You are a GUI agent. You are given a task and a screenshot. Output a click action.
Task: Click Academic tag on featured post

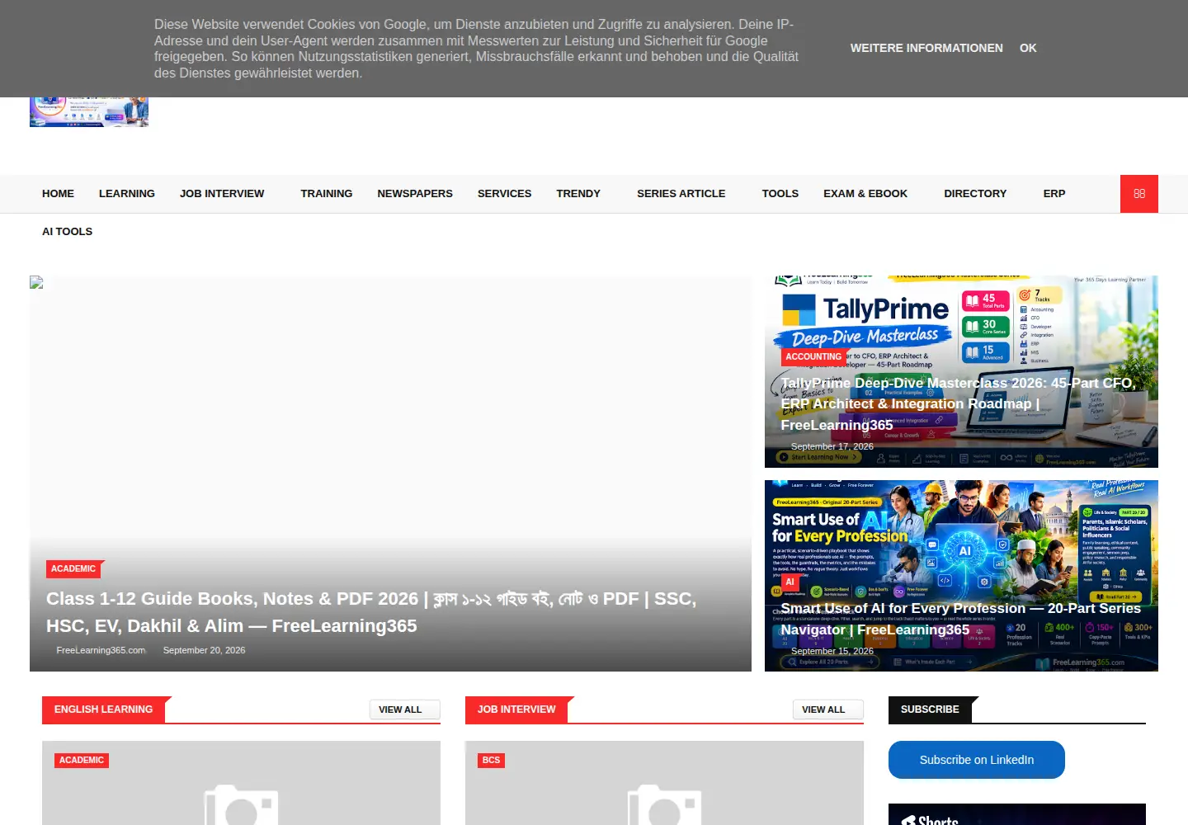click(x=73, y=568)
